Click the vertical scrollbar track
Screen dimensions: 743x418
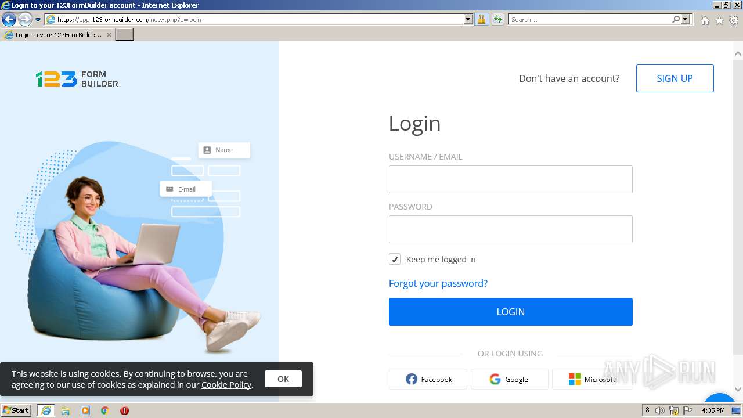point(738,369)
